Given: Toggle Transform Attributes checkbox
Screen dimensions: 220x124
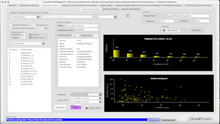Looking at the screenshot, I should click(x=10, y=25).
